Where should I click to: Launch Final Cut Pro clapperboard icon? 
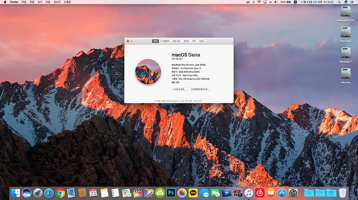(138, 193)
